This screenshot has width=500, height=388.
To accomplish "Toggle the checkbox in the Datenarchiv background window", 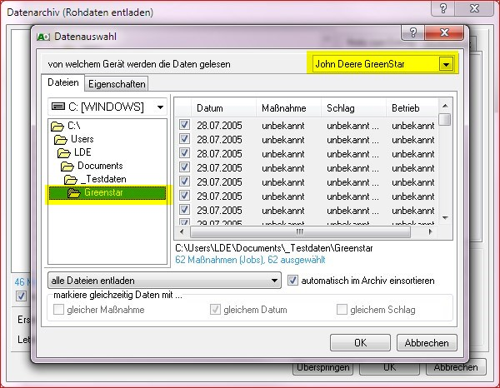I will click(21, 296).
